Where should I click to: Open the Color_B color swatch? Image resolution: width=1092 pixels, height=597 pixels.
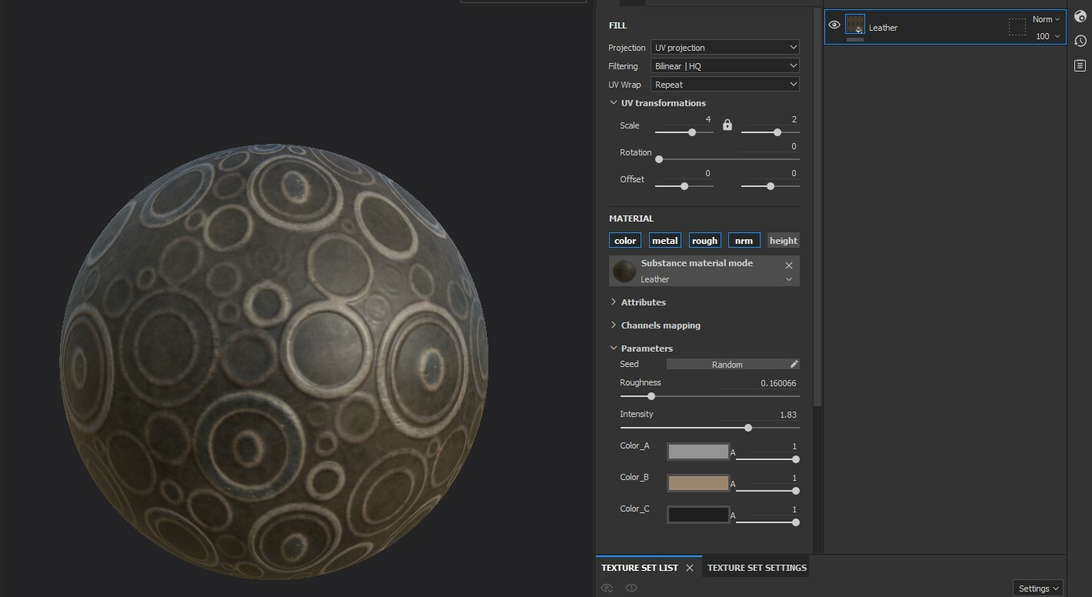(697, 482)
